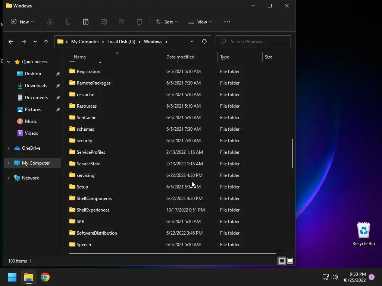Open the View dropdown menu
Screen dimensions: 382x286
point(200,22)
